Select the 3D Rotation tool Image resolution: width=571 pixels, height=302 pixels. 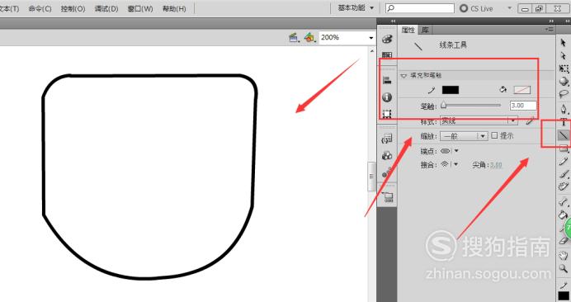pyautogui.click(x=564, y=81)
